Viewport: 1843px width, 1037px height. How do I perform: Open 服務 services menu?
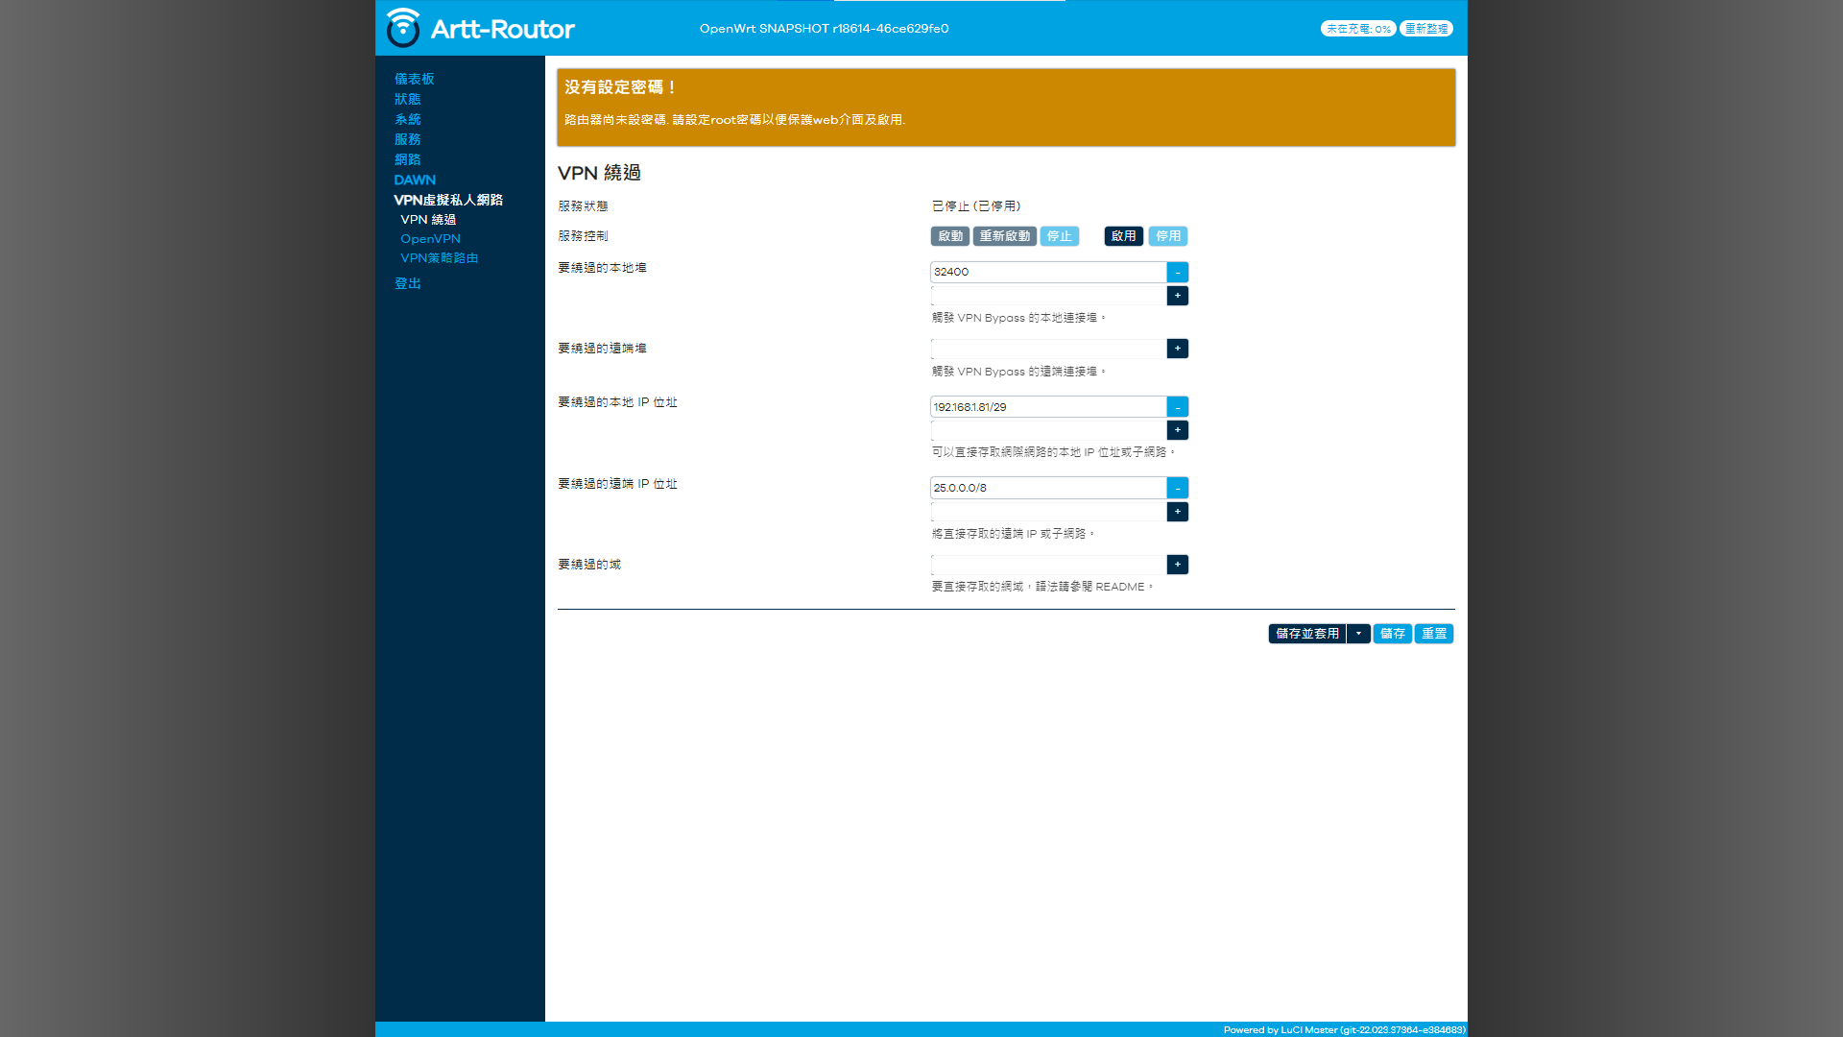point(408,139)
